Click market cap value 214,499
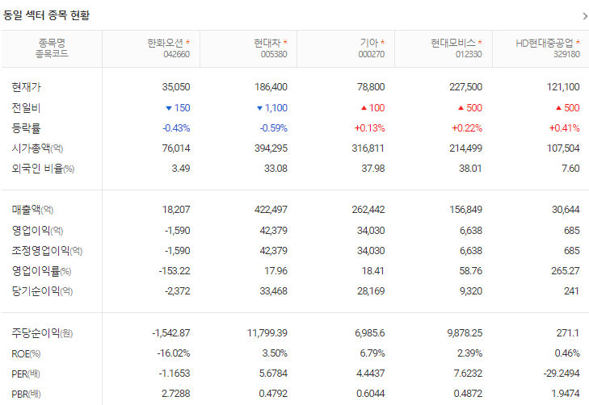The image size is (589, 405). (466, 148)
